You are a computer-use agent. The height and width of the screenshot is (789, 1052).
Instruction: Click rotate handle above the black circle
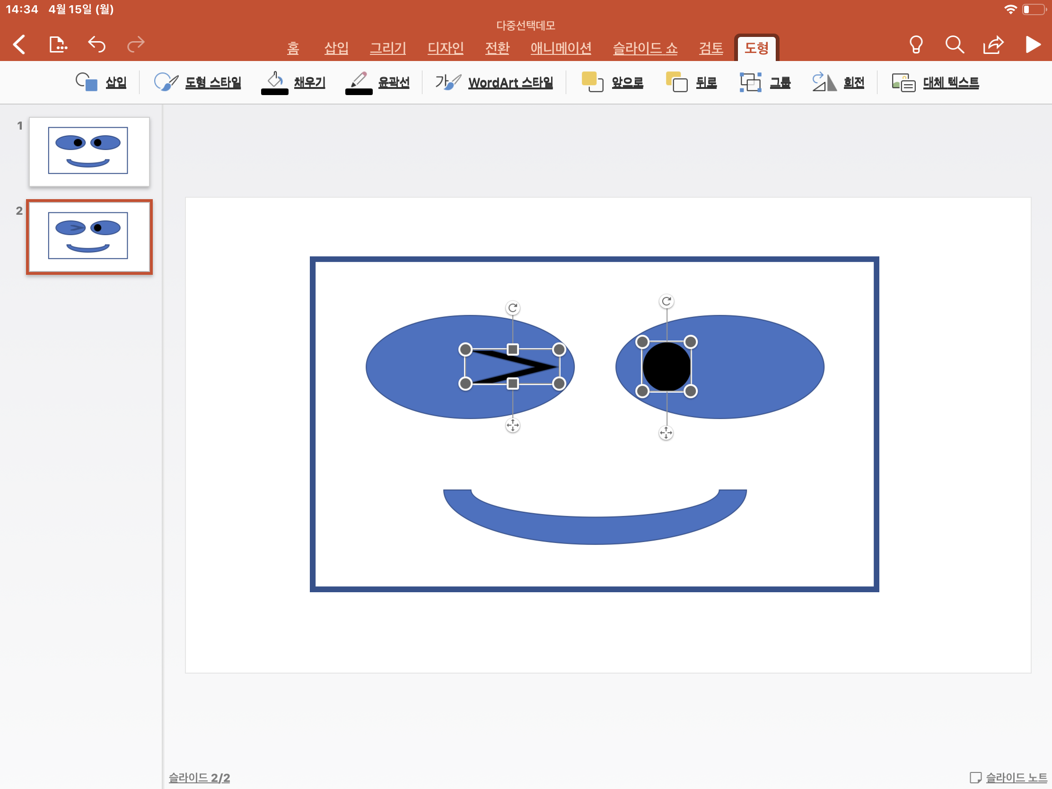666,301
